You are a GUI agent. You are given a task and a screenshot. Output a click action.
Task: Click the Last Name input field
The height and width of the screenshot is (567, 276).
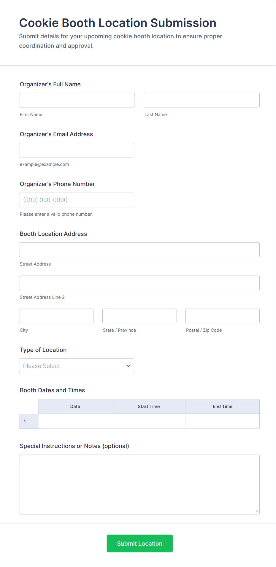(x=202, y=100)
